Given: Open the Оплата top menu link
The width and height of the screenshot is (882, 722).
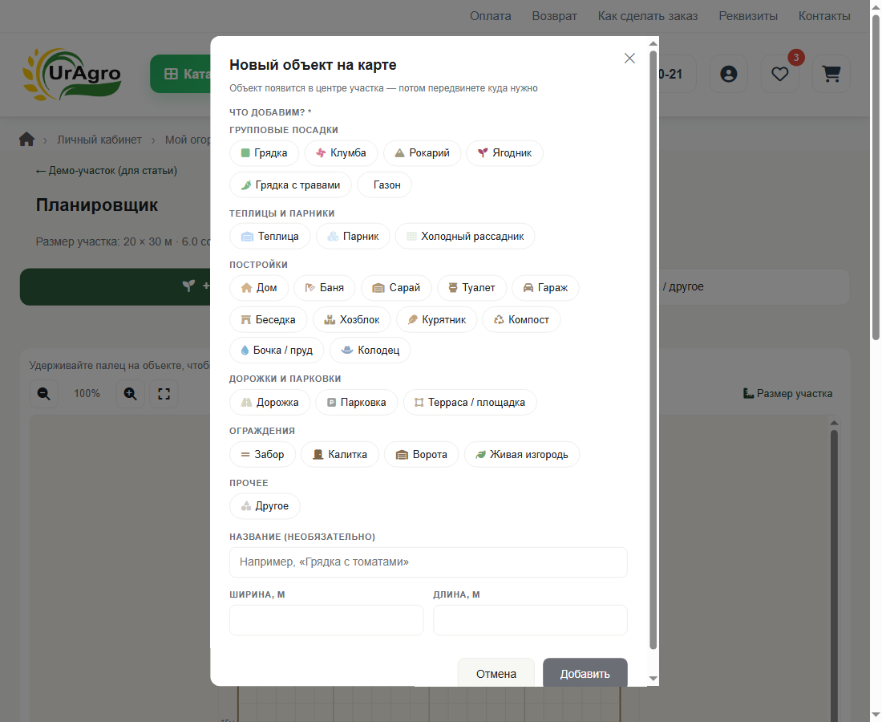Looking at the screenshot, I should coord(491,16).
